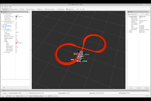The width and height of the screenshot is (151, 101).
Task: Expand the TF display properties
Action: (2, 28)
